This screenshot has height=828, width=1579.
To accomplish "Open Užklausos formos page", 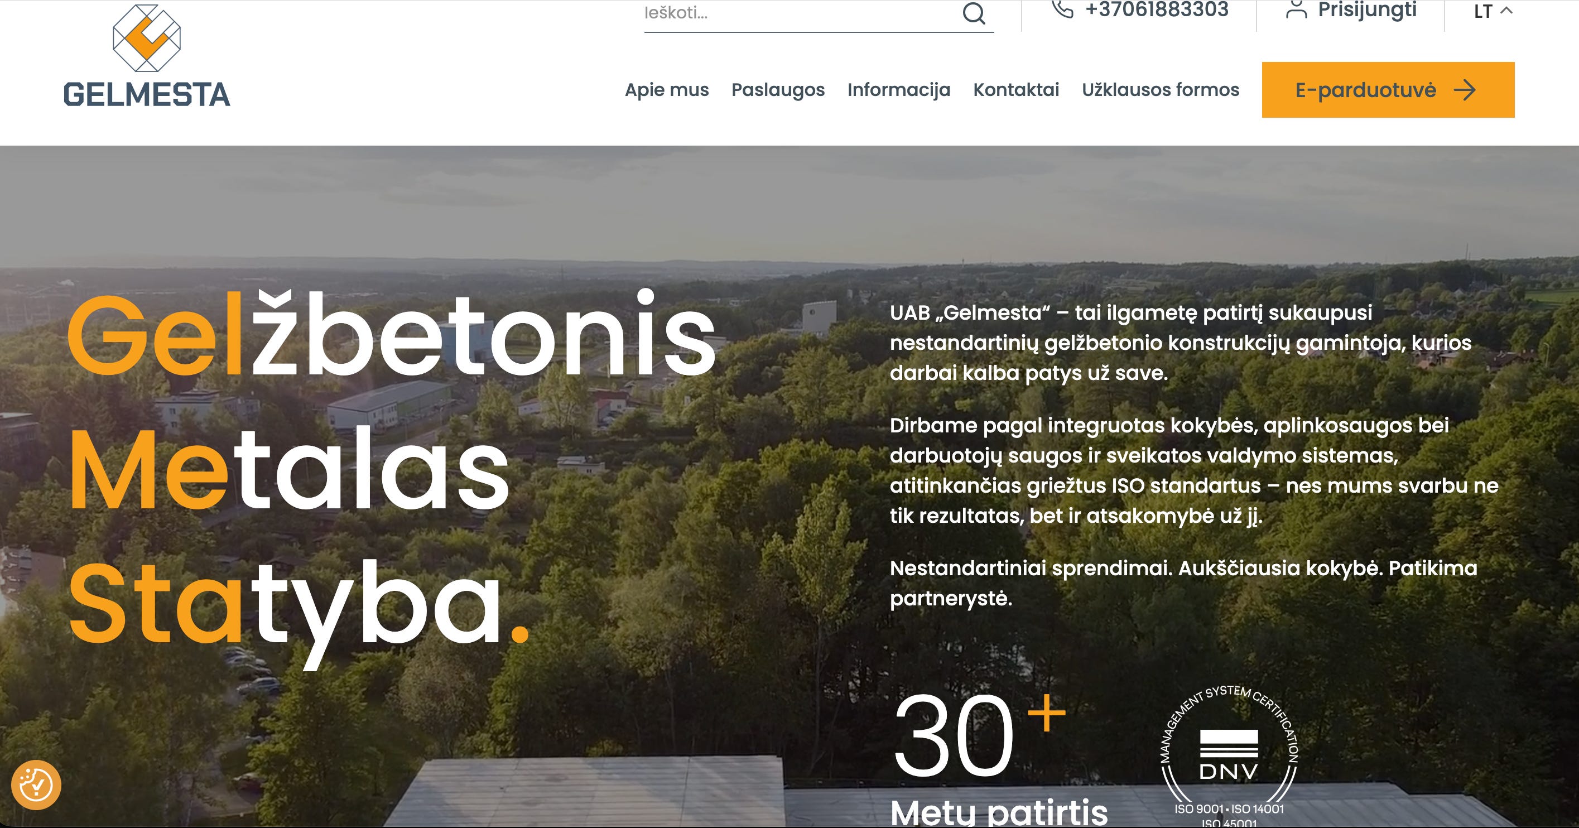I will click(x=1160, y=90).
